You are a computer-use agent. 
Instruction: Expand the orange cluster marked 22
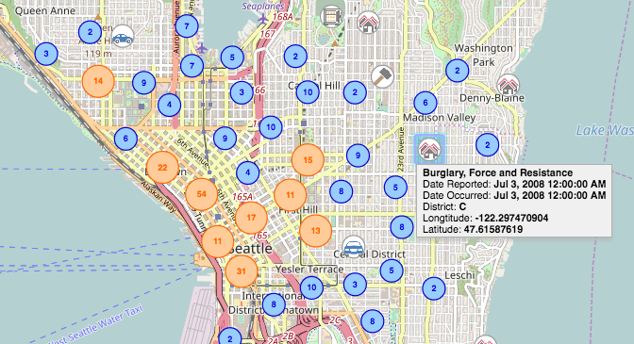[162, 168]
